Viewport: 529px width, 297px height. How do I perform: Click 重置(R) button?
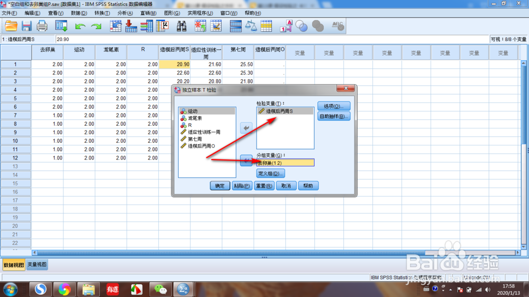(264, 185)
